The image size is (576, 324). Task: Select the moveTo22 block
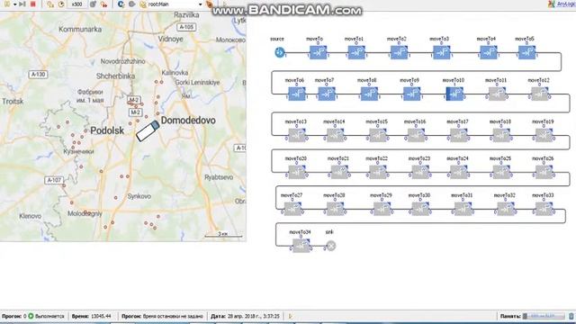[378, 172]
